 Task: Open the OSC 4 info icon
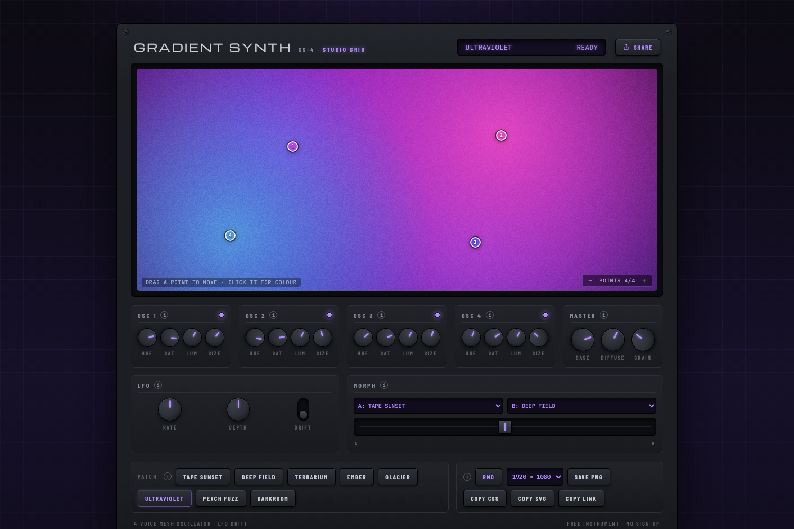[490, 315]
